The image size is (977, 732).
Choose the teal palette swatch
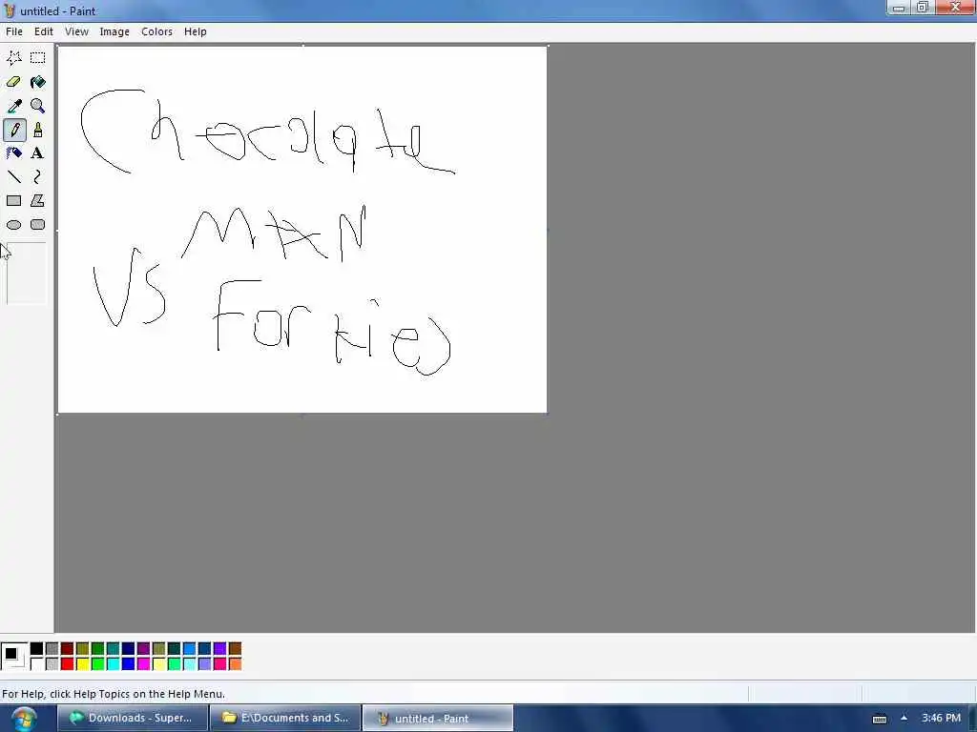tap(113, 649)
